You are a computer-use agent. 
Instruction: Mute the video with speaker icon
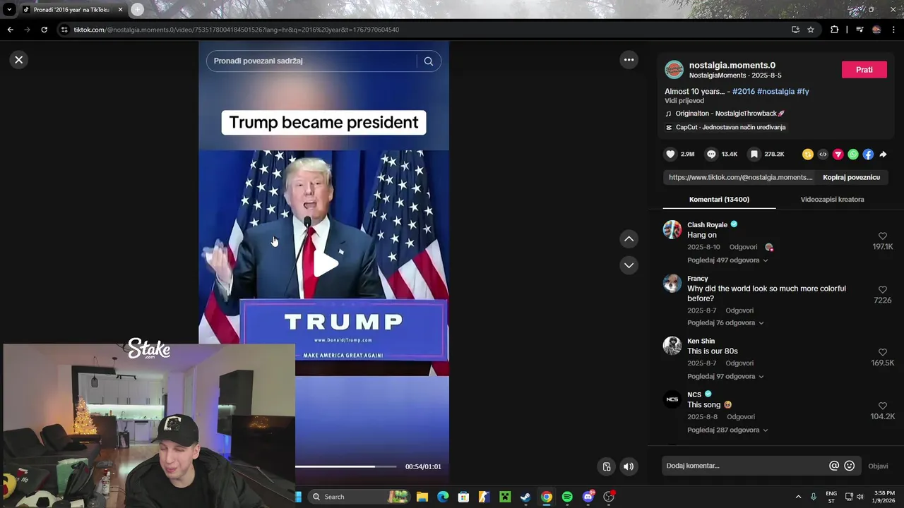point(629,466)
